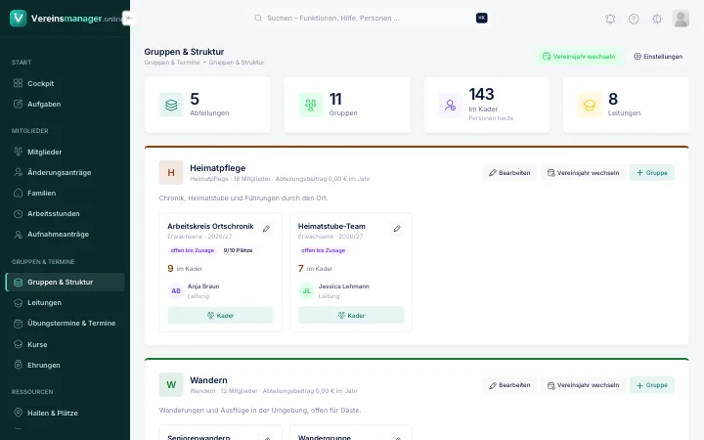Click the search keyboard shortcut badge
The height and width of the screenshot is (440, 704).
pyautogui.click(x=481, y=18)
